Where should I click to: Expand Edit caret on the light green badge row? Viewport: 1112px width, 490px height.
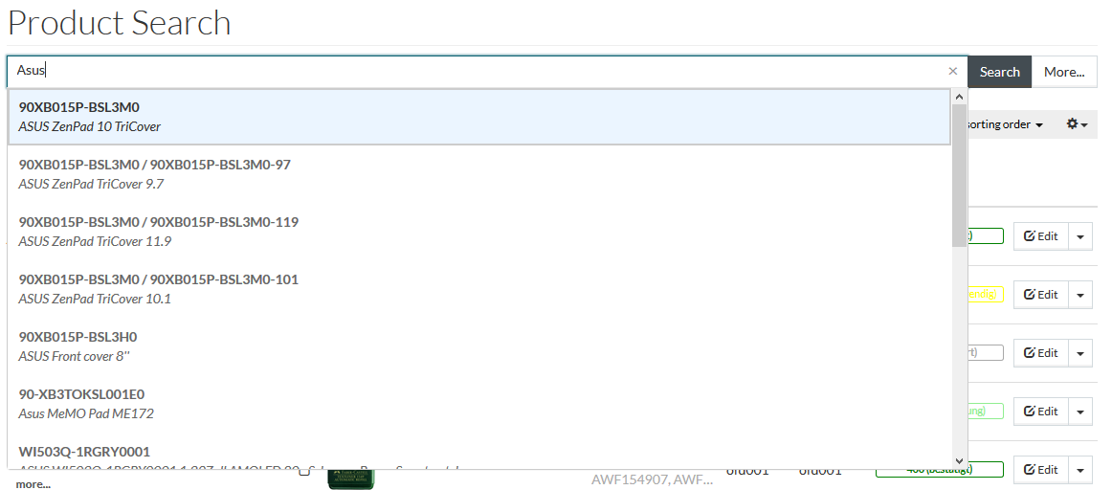1080,412
